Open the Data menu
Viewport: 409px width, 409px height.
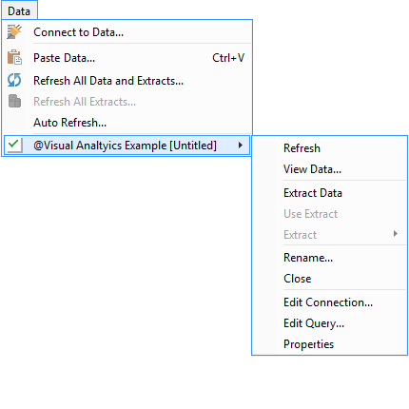tap(19, 11)
